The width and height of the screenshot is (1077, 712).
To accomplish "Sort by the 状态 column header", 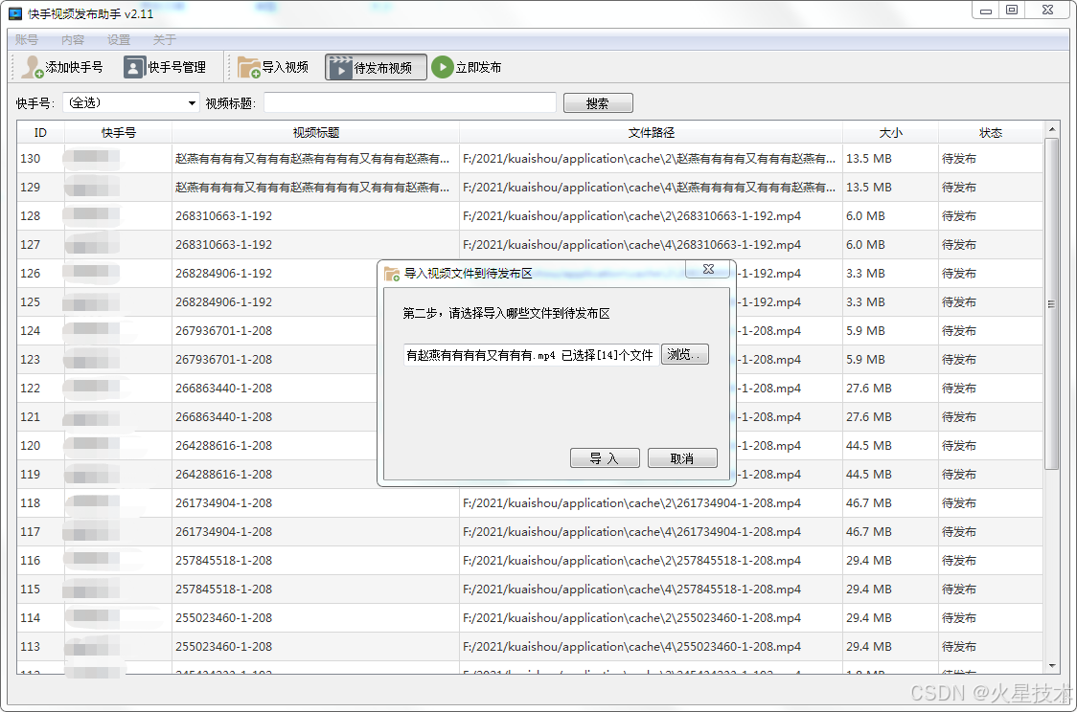I will click(991, 132).
